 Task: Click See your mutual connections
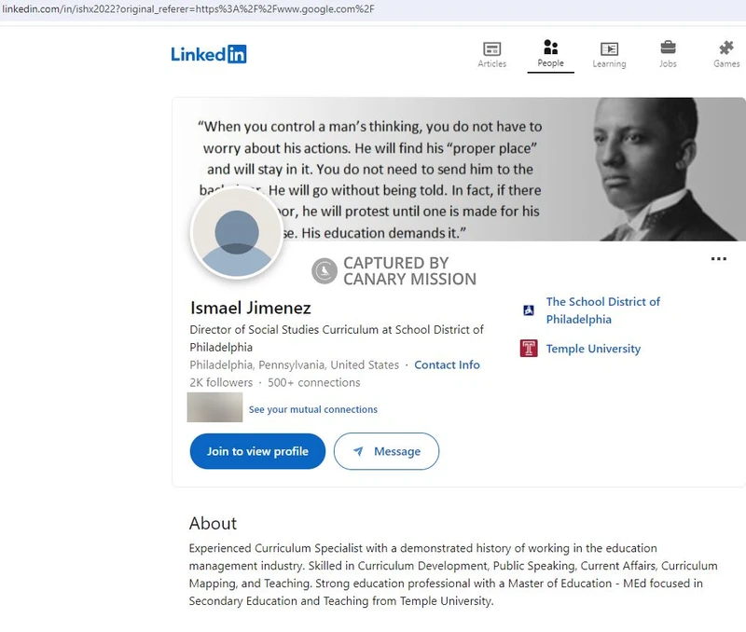311,409
